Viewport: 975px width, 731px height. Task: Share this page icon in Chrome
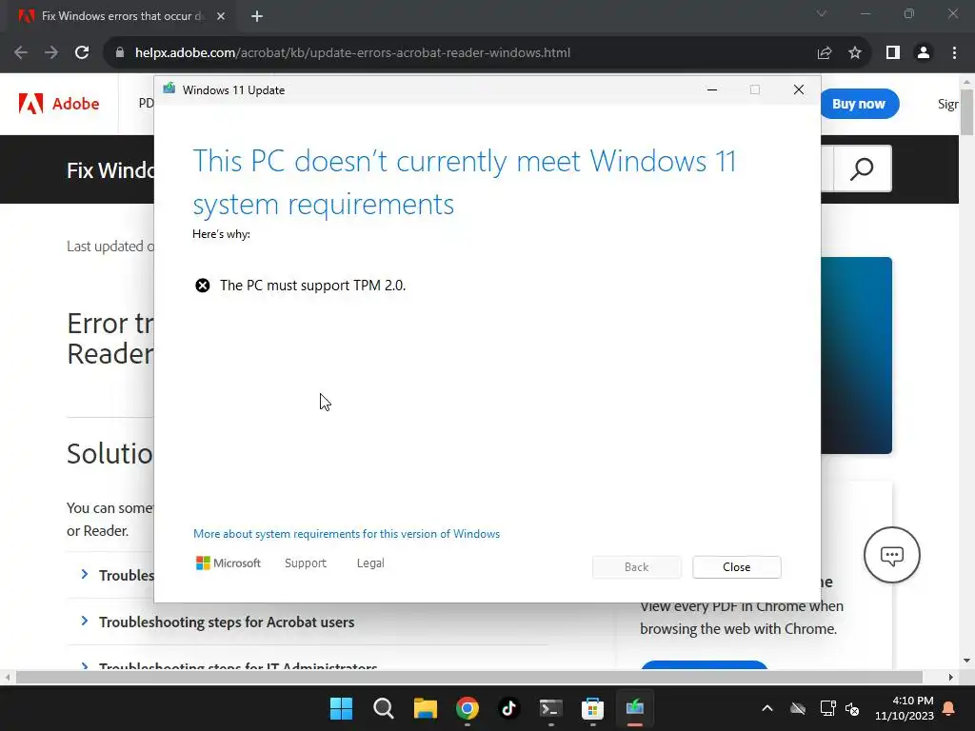point(825,53)
